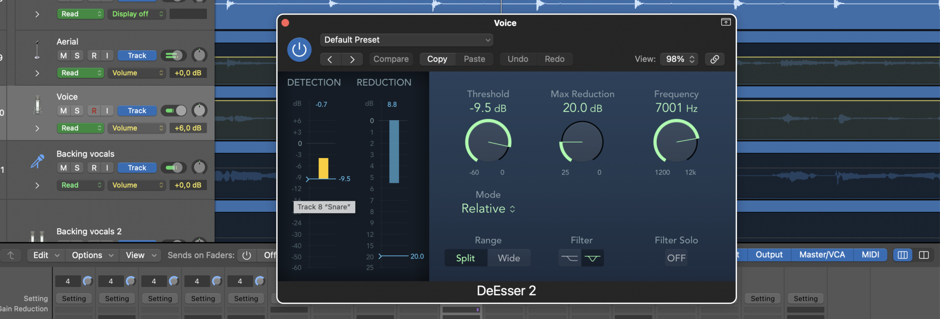Click the Backing vocals pan knob

point(199,167)
